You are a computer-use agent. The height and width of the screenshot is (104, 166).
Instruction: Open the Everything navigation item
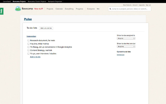point(69,9)
